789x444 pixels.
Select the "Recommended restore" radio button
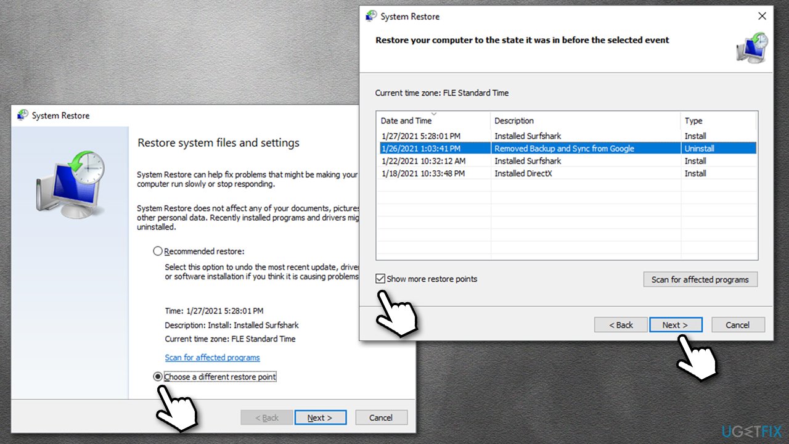click(x=158, y=250)
